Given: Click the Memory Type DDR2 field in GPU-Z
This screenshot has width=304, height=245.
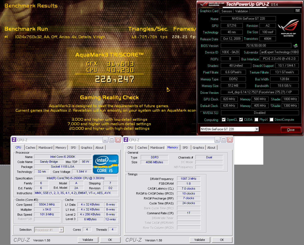Looking at the screenshot, I should pyautogui.click(x=233, y=79).
